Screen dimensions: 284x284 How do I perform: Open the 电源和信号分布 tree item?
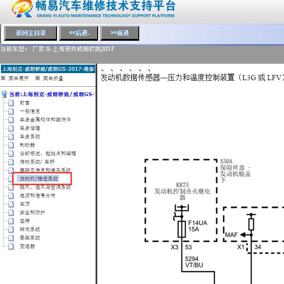click(37, 195)
